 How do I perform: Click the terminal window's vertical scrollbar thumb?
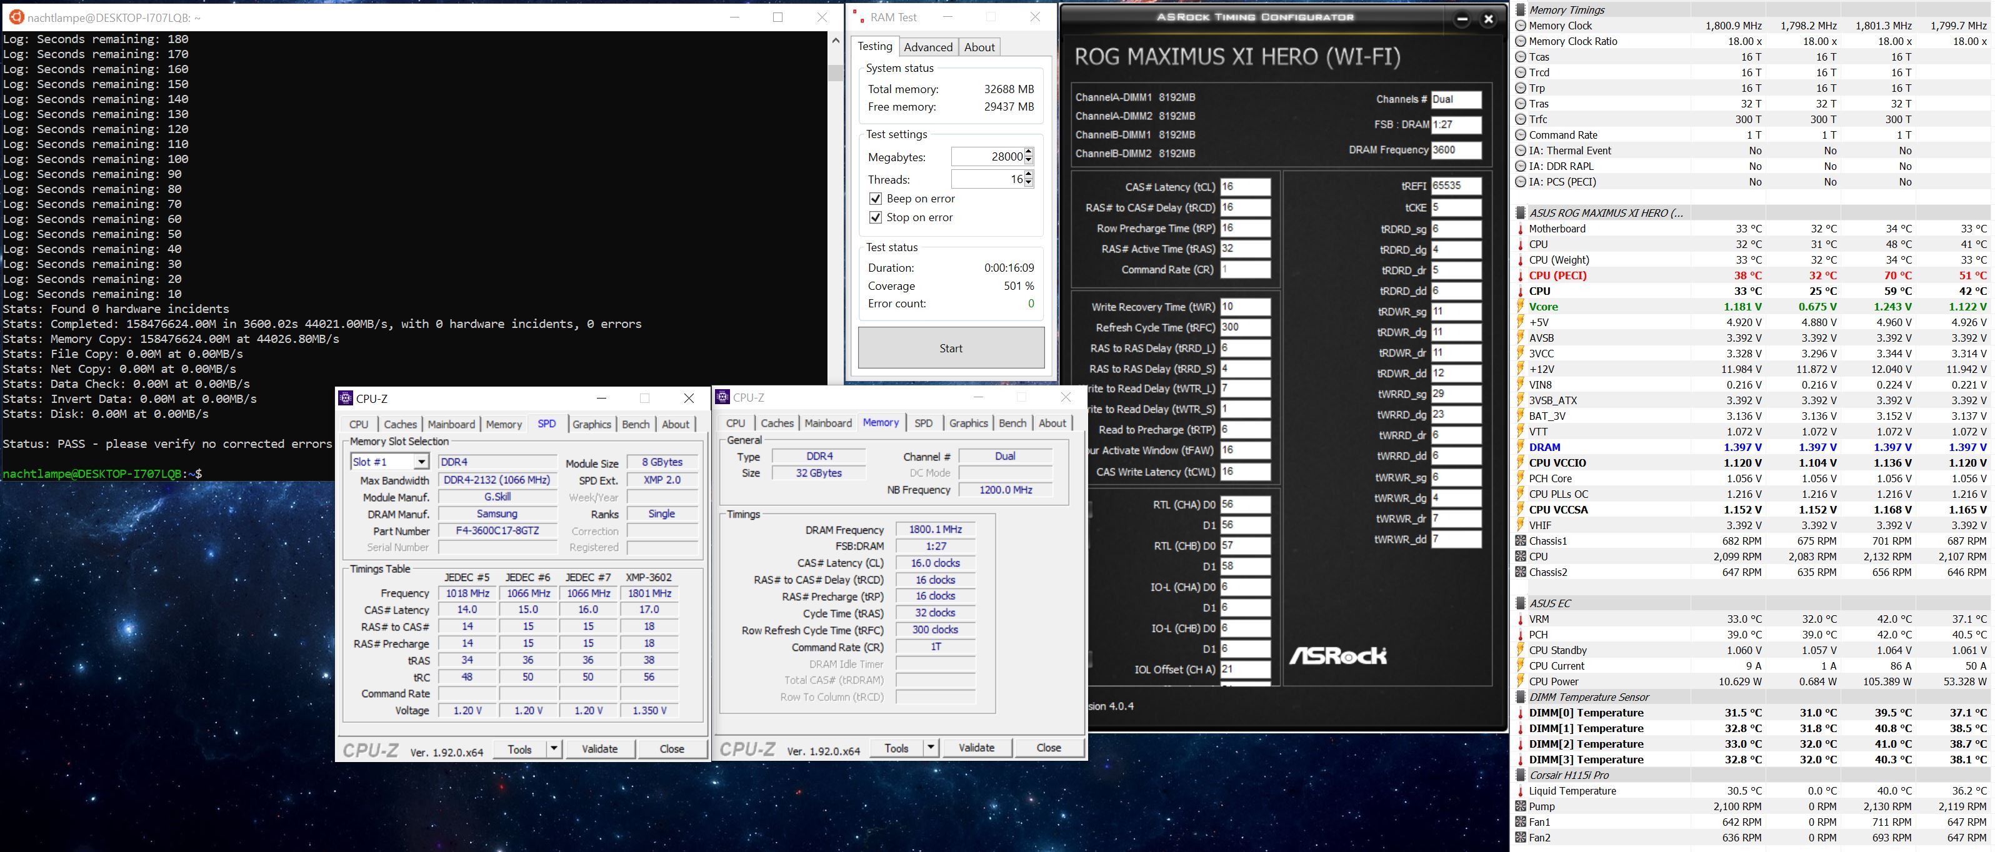point(835,72)
